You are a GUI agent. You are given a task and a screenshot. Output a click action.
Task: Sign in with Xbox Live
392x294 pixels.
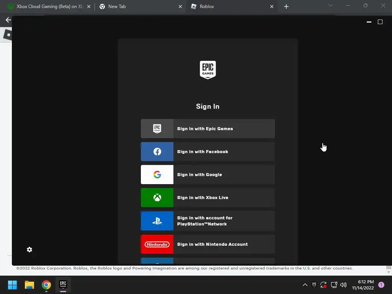[208, 198]
